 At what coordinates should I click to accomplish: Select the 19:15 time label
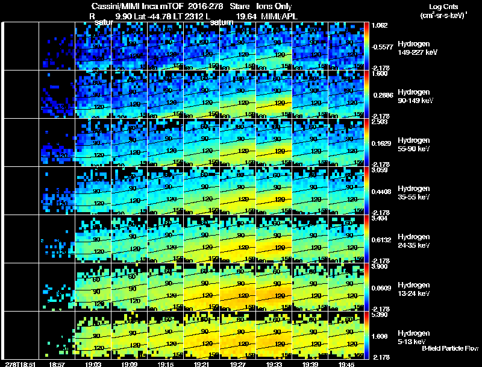tap(165, 364)
